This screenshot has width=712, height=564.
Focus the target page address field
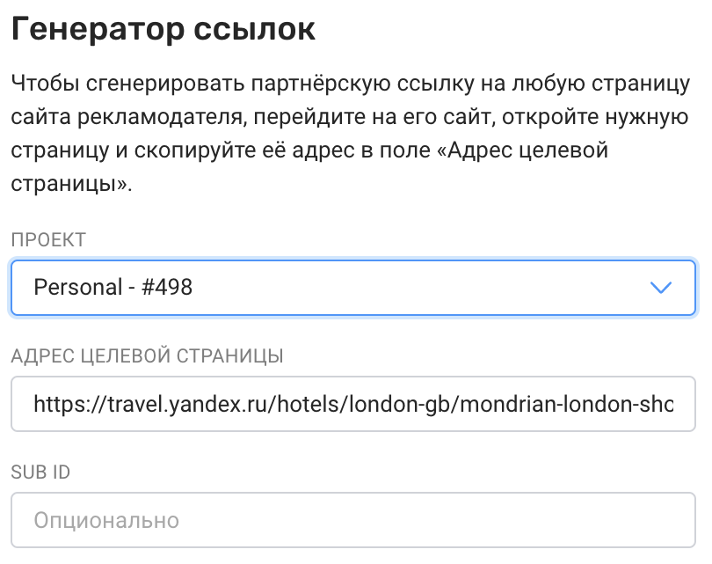click(352, 404)
